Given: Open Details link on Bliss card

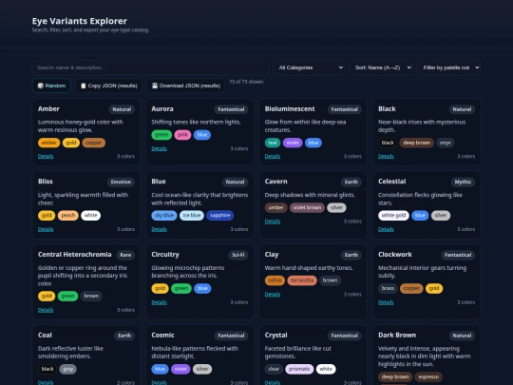Looking at the screenshot, I should point(46,229).
